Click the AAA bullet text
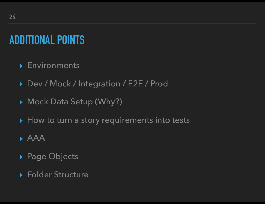The width and height of the screenshot is (265, 204). coord(36,138)
